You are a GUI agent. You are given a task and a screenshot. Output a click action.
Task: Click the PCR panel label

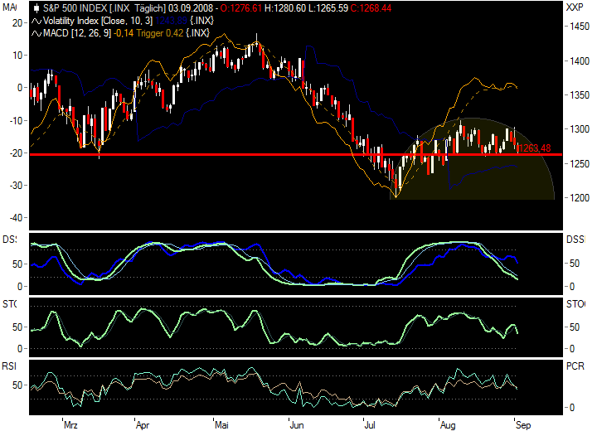(x=575, y=366)
